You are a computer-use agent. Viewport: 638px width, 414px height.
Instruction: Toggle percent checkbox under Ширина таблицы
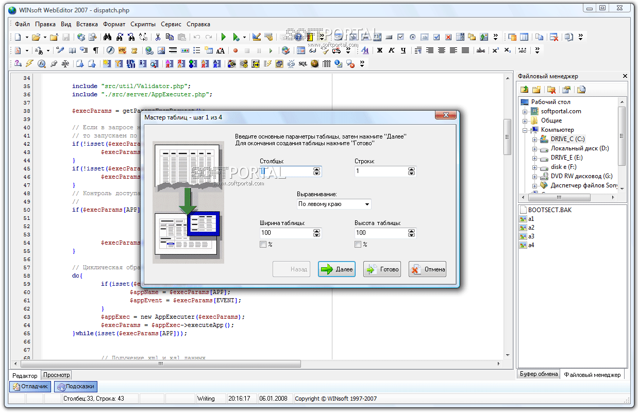(263, 244)
